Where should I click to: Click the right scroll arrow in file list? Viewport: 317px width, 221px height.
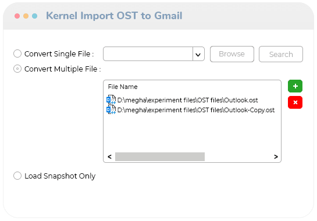[x=276, y=156]
